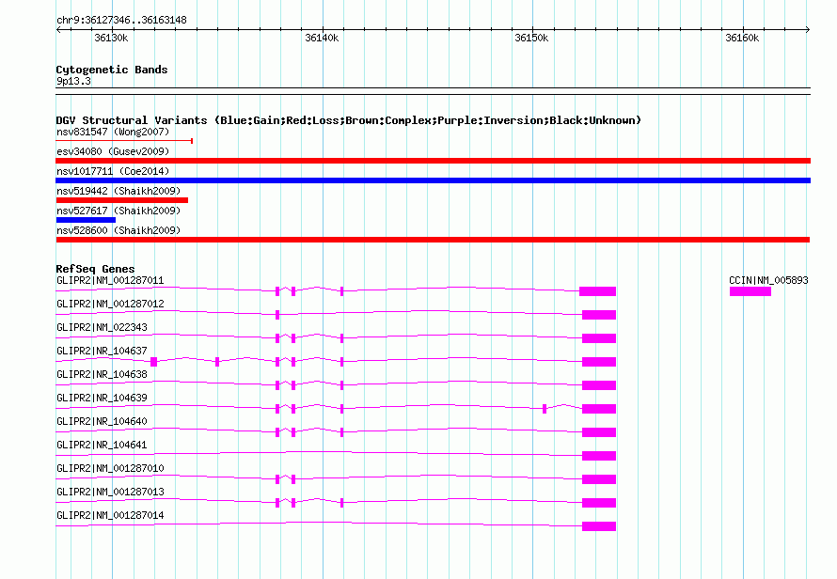Select the DGV Structural Variants track title
837x579 pixels.
(348, 120)
